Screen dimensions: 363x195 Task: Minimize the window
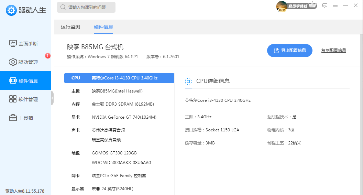(x=345, y=5)
